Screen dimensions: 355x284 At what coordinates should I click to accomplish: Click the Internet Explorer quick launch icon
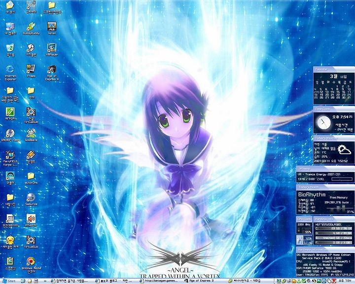point(23,281)
